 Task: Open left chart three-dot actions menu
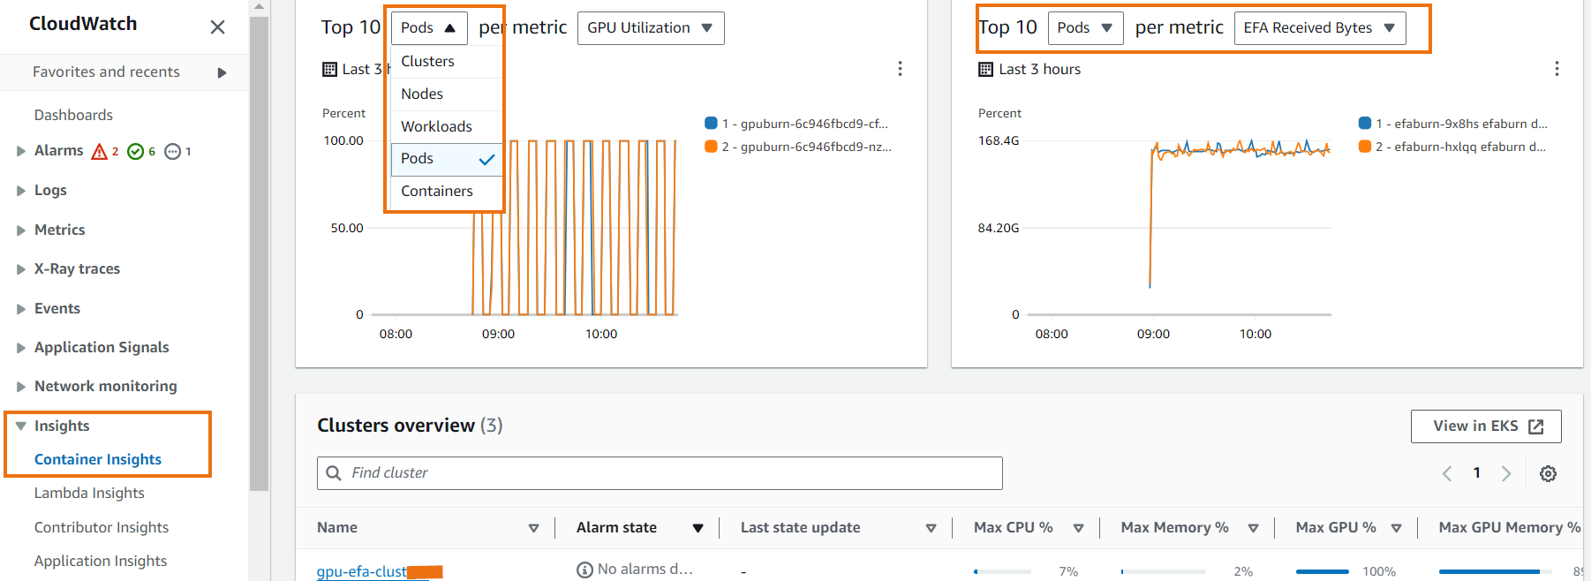coord(900,69)
